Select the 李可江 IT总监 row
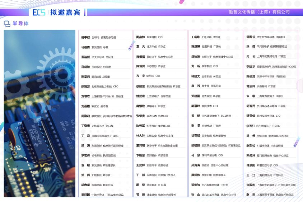The width and height of the screenshot is (303, 202). click(x=263, y=126)
